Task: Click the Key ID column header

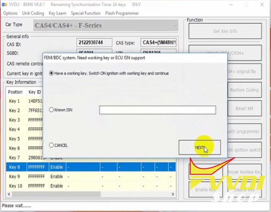Action: coord(35,92)
